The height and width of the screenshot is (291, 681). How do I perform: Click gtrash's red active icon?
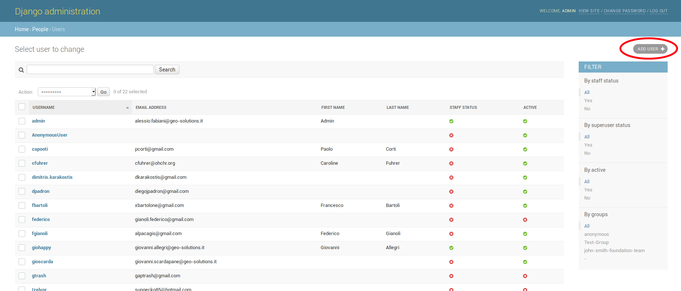[525, 276]
